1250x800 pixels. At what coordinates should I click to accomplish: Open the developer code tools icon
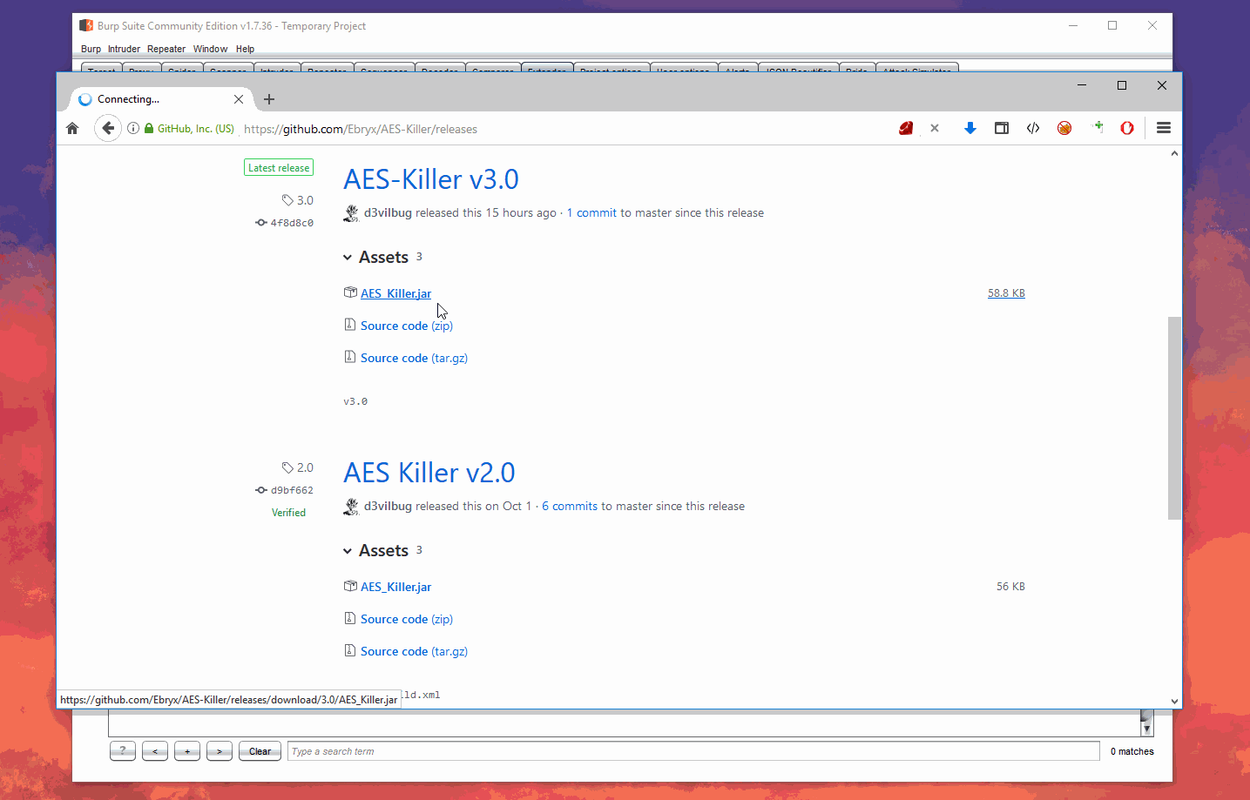1033,128
